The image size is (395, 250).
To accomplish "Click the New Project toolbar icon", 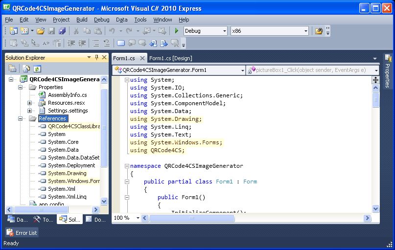I will 13,31.
